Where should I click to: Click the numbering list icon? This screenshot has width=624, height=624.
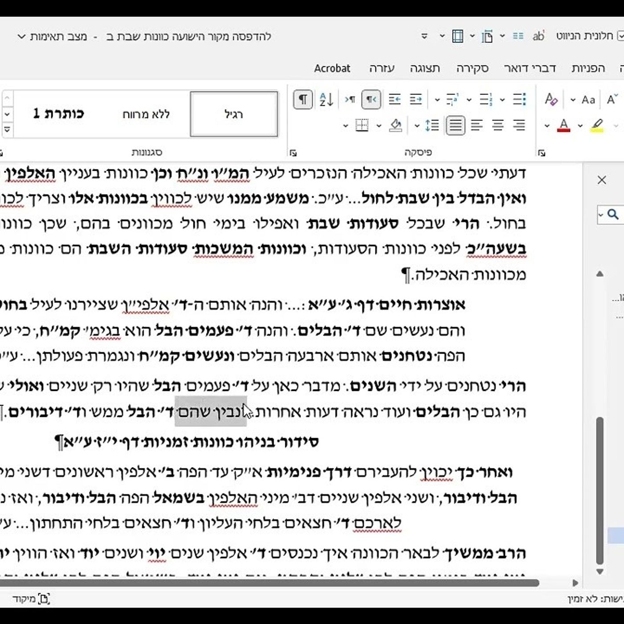click(486, 99)
